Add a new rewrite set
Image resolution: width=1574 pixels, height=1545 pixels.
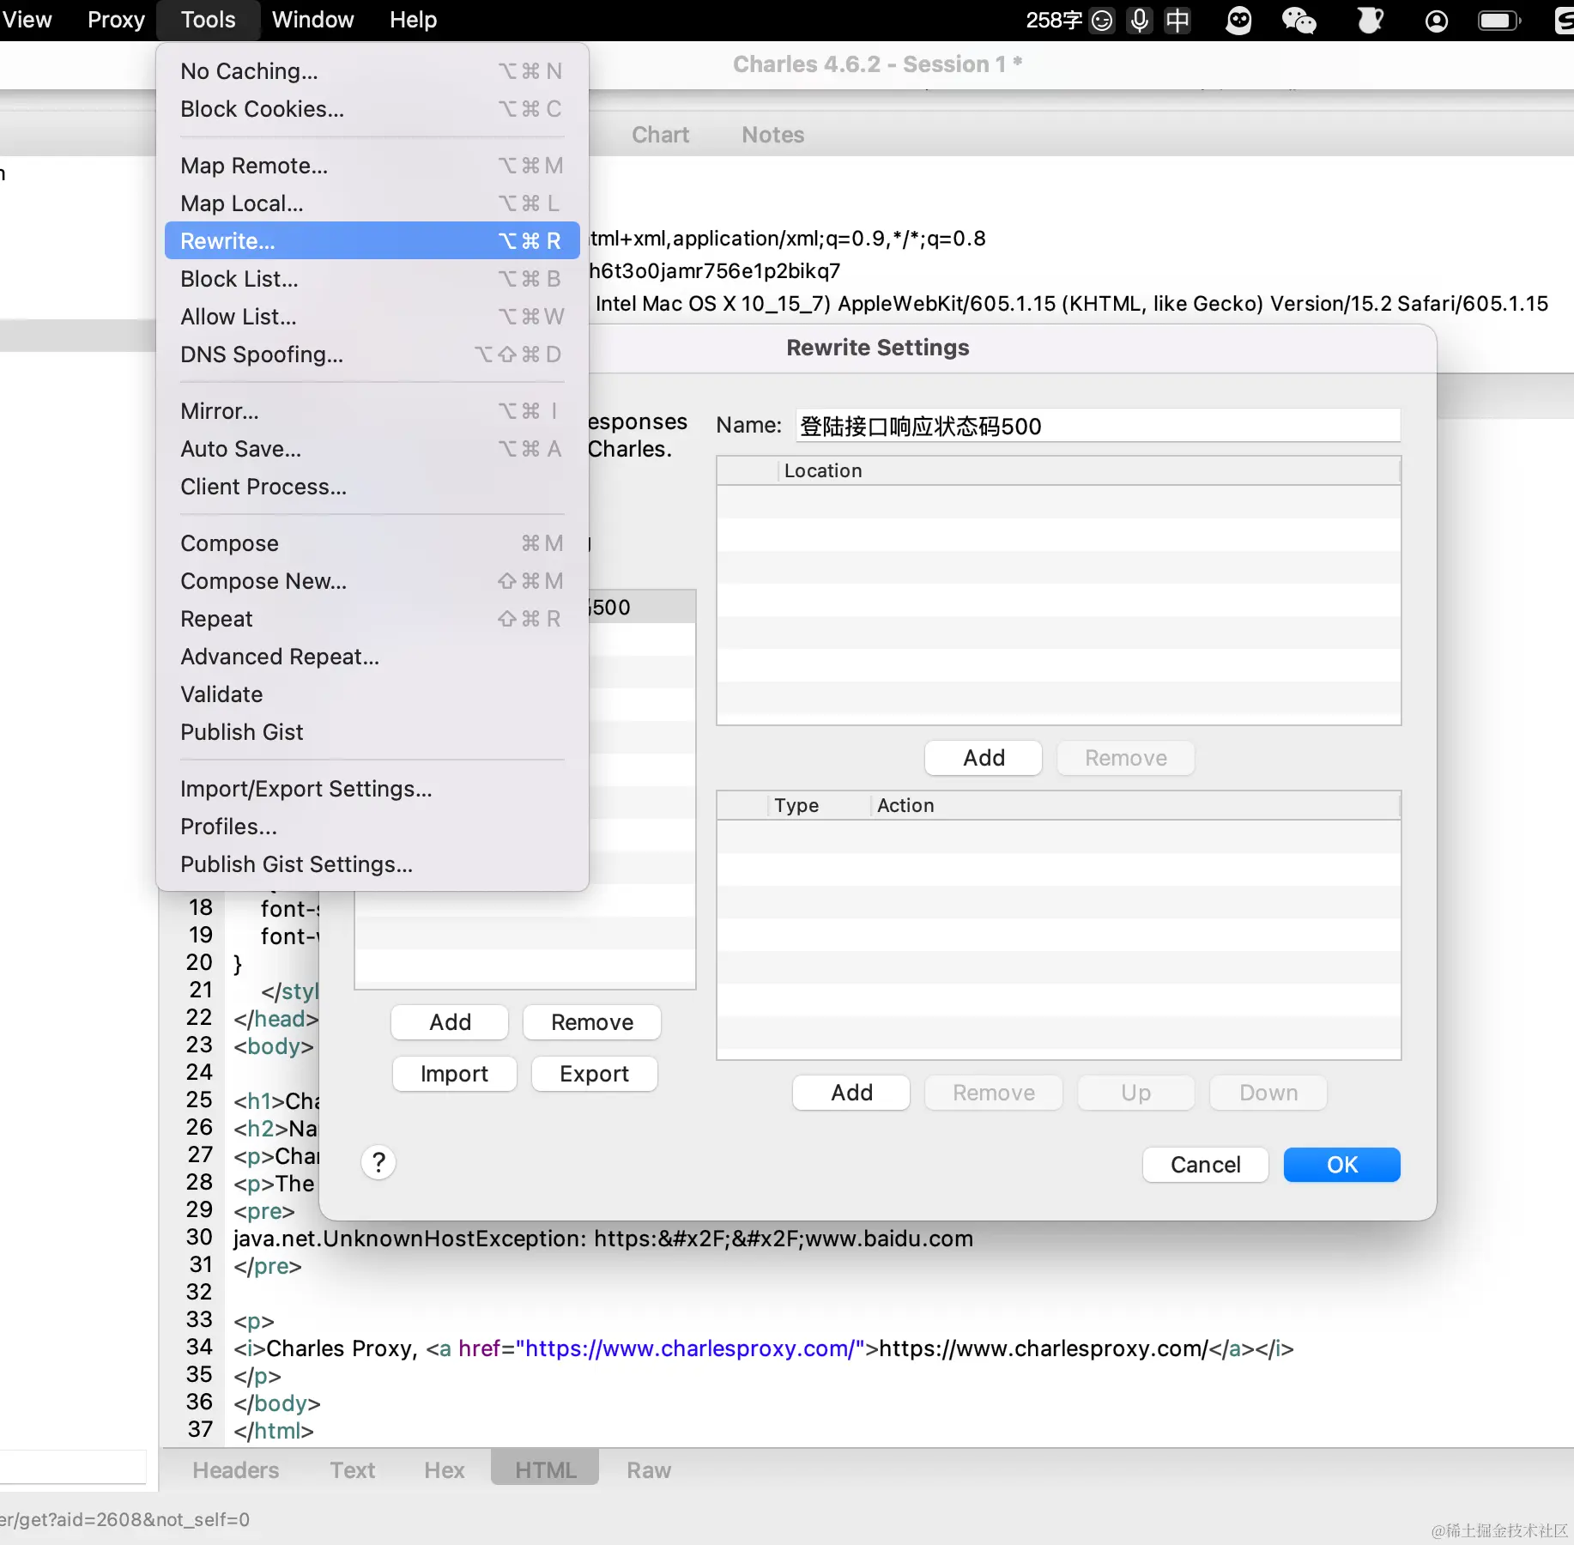450,1022
